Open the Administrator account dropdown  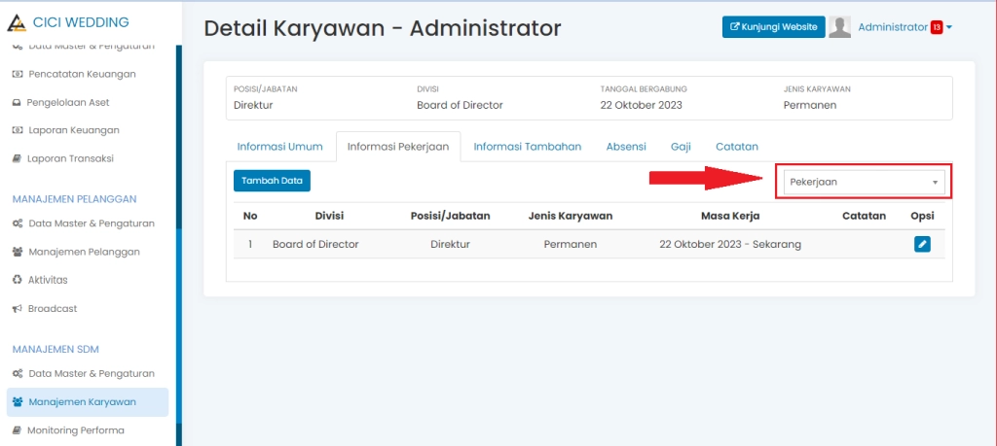905,27
